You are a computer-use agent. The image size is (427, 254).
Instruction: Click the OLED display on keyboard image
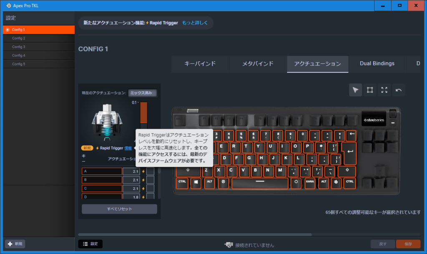(x=374, y=119)
